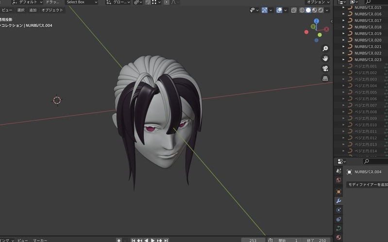The image size is (388, 242).
Task: Open the オプション dropdown
Action: [x=318, y=2]
